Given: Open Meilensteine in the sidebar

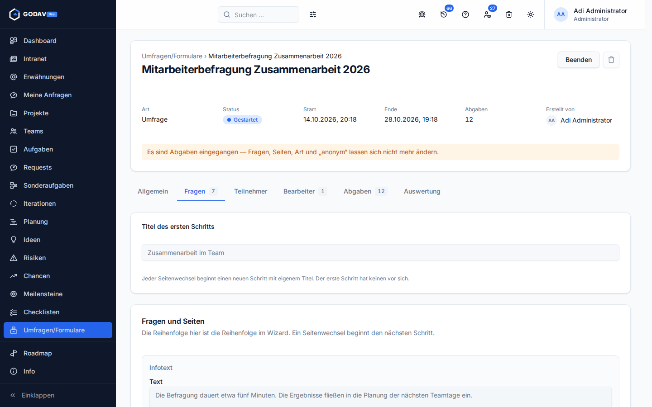Looking at the screenshot, I should pyautogui.click(x=58, y=294).
